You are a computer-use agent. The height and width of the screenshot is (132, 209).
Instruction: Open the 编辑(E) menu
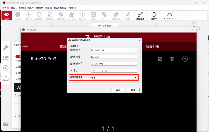pos(14,8)
